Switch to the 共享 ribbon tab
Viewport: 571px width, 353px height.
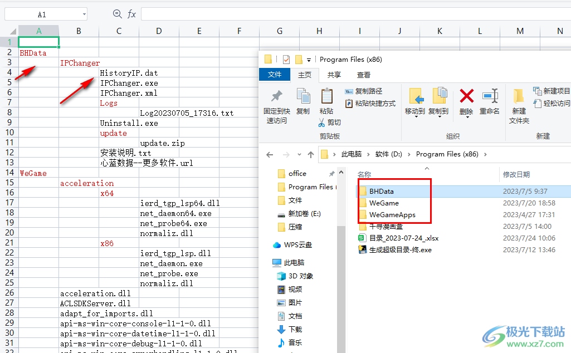[x=334, y=75]
